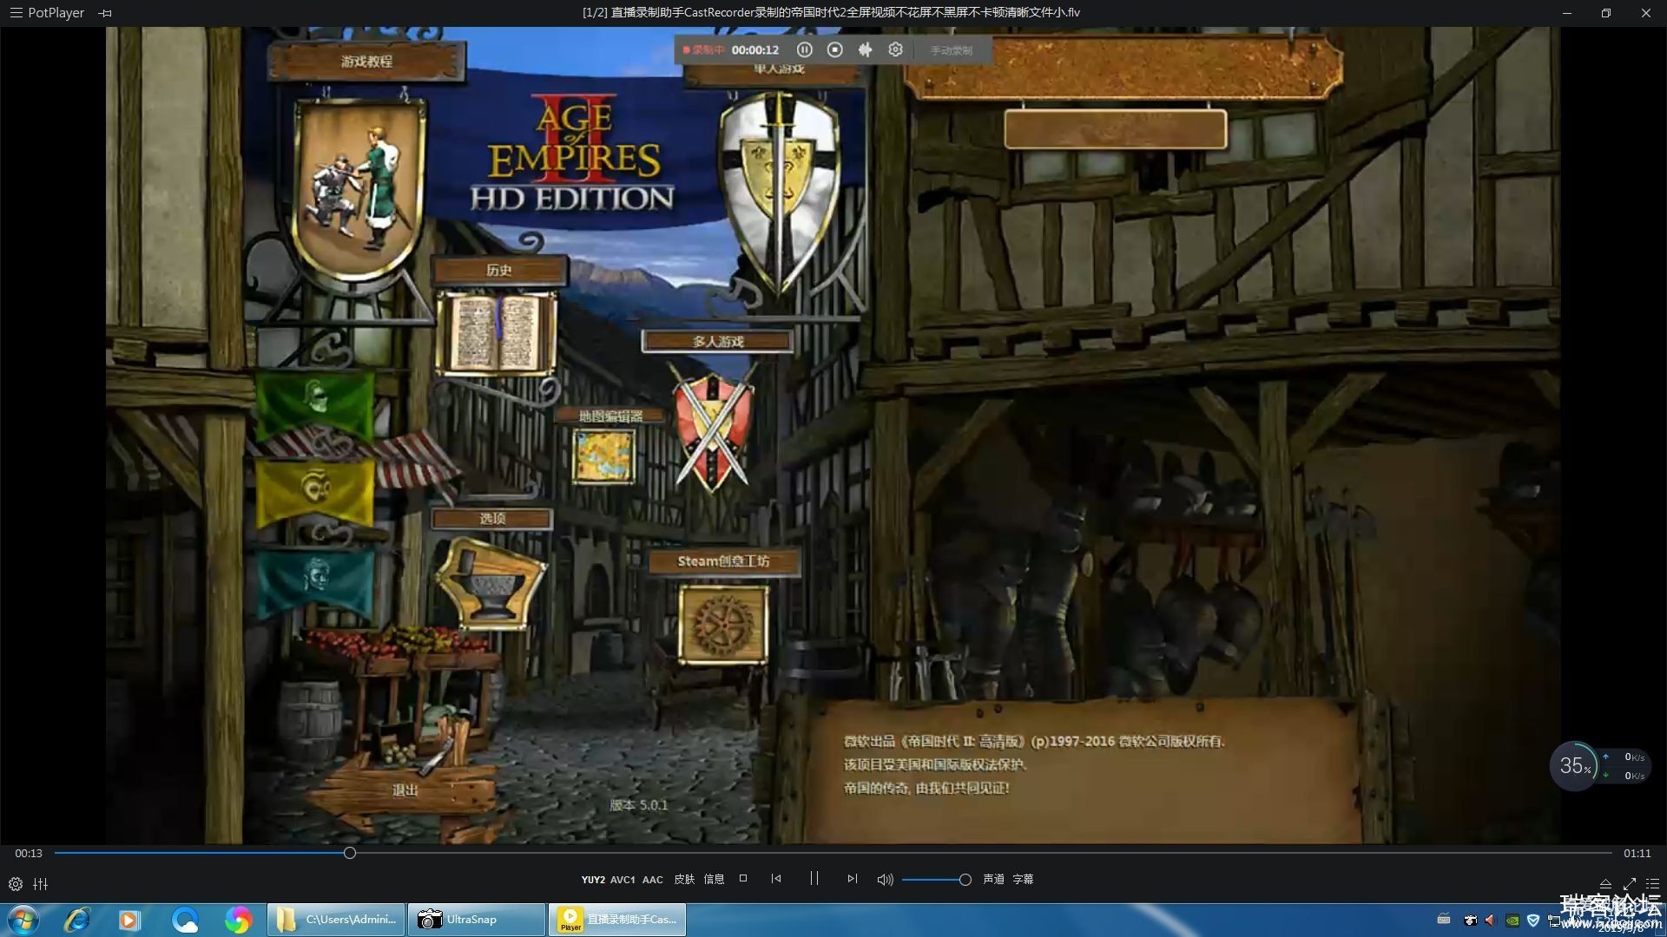This screenshot has width=1667, height=937.
Task: Open the Windows Start button
Action: pos(23,920)
